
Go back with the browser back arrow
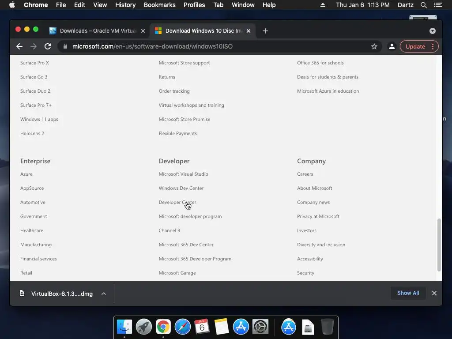[x=19, y=46]
